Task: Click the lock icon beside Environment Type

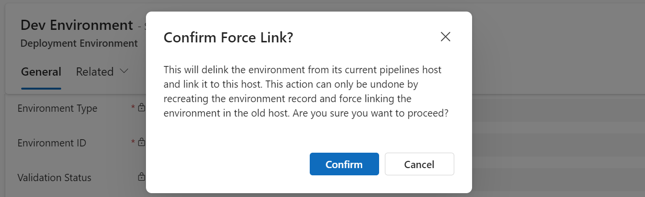Action: click(142, 108)
